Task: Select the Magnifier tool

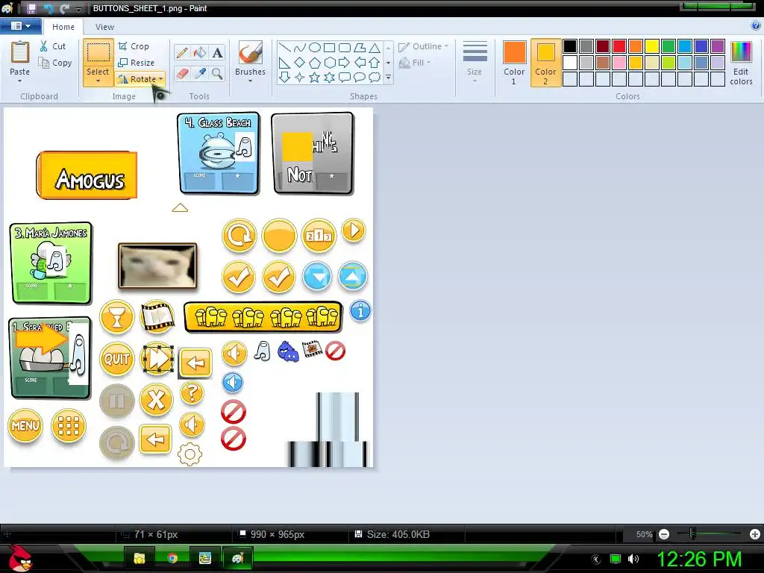Action: pyautogui.click(x=217, y=74)
